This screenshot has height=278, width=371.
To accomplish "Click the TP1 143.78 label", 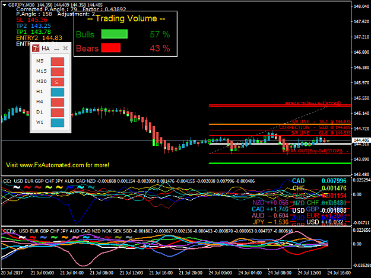I will (33, 31).
